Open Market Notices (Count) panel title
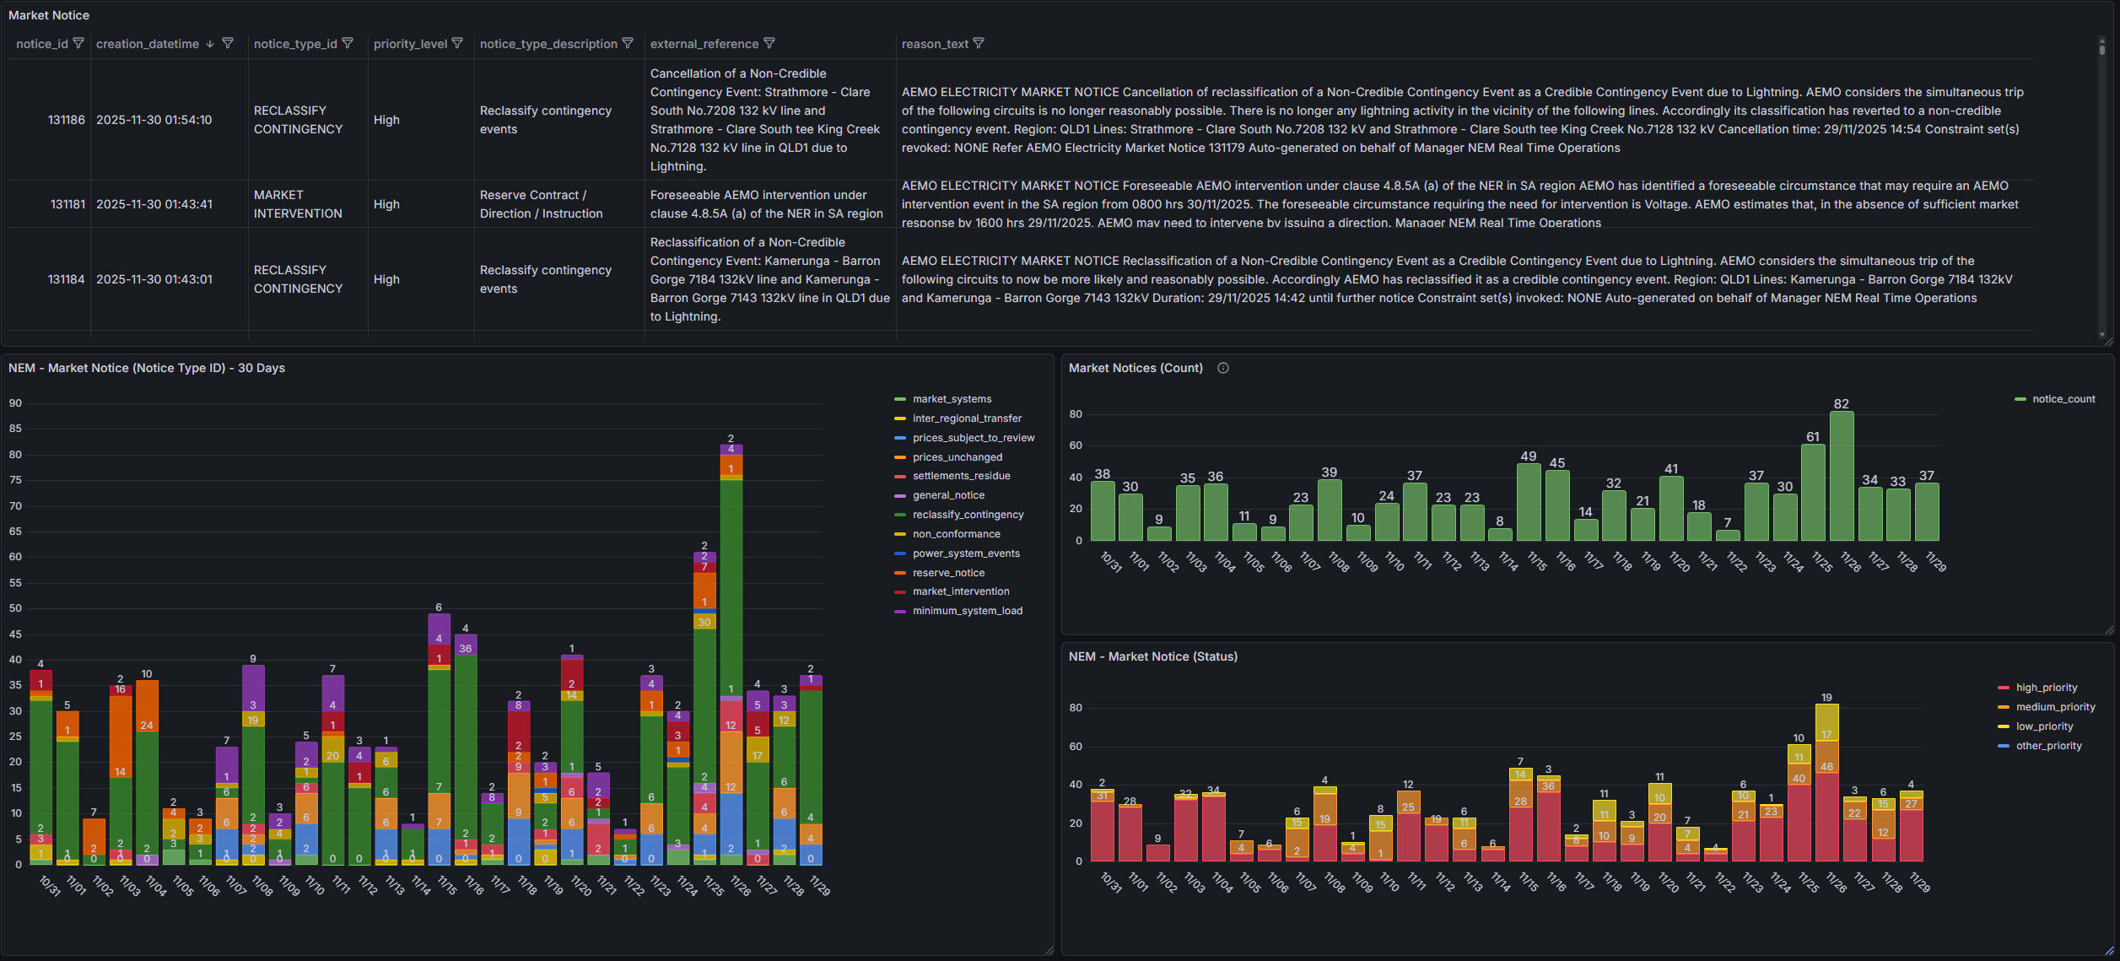The height and width of the screenshot is (961, 2120). tap(1136, 368)
